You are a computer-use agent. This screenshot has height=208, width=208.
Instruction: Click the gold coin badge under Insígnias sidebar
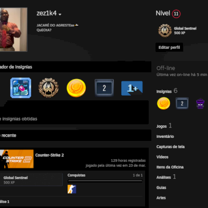point(163,103)
